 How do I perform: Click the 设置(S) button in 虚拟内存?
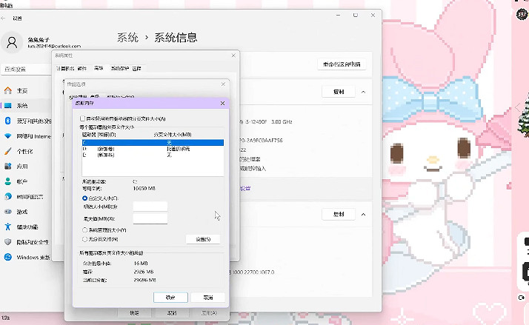(x=203, y=239)
